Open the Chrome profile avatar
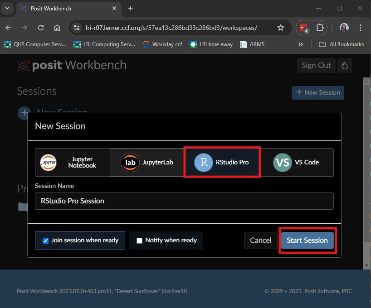This screenshot has width=371, height=308. tap(344, 28)
